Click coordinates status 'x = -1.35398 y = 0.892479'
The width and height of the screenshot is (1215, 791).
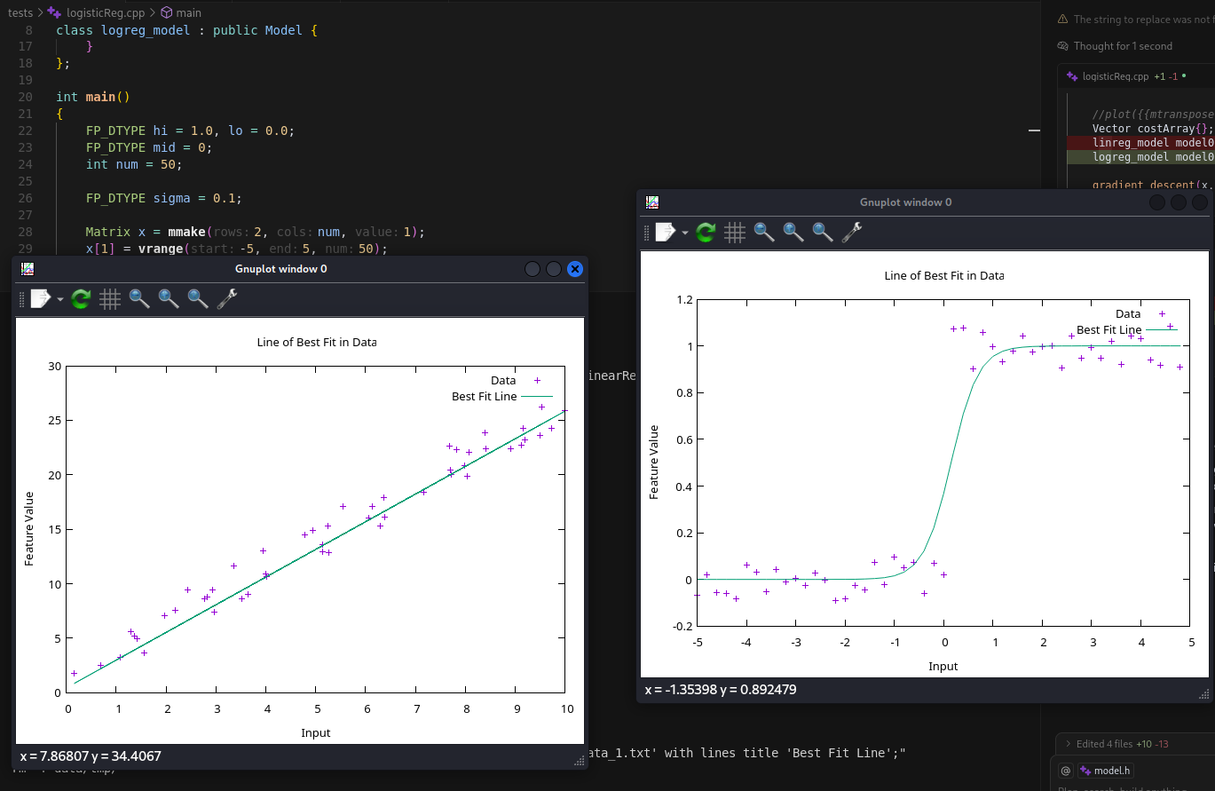720,690
